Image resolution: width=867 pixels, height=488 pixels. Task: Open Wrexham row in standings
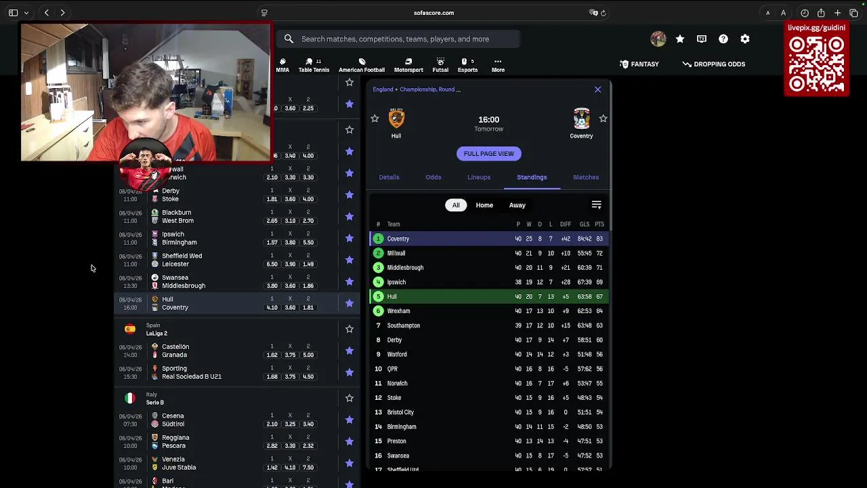click(x=488, y=311)
